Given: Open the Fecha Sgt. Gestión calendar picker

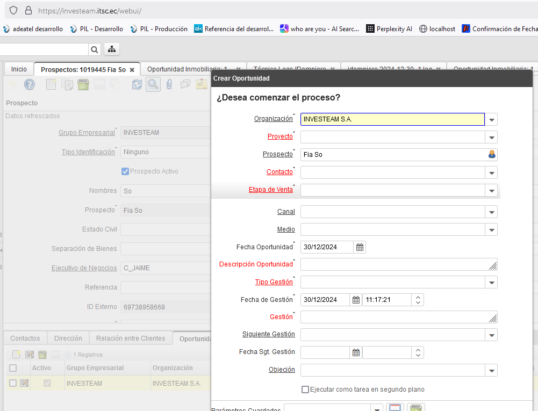Looking at the screenshot, I should [x=356, y=352].
